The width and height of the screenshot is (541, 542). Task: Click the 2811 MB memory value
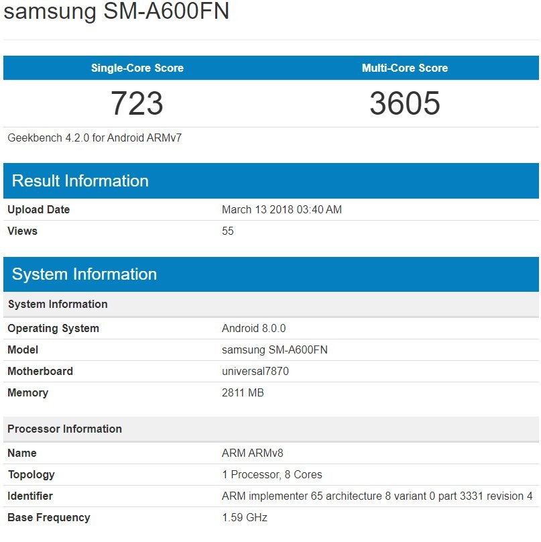[243, 392]
